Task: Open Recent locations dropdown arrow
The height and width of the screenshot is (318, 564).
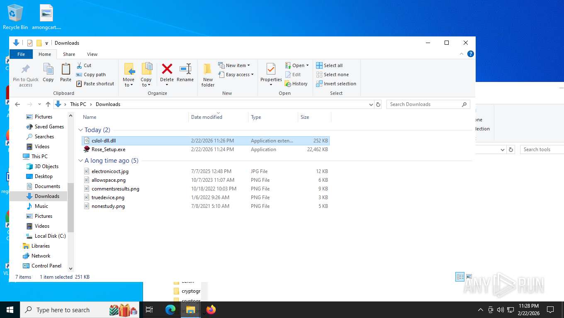Action: click(x=39, y=104)
